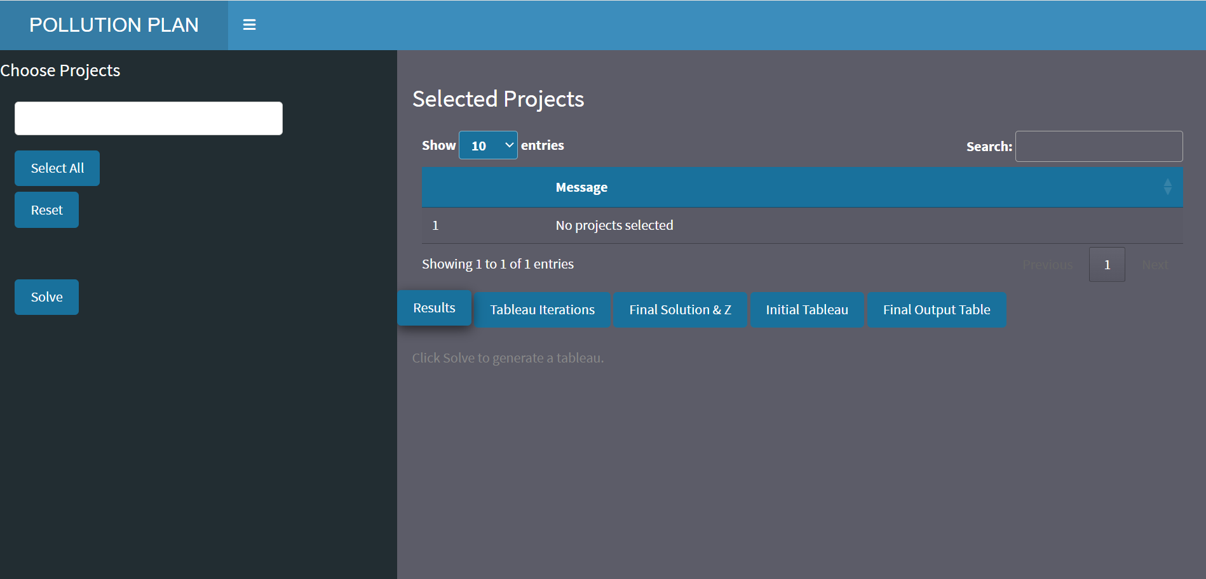Click the Next pagination control
The image size is (1206, 579).
pyautogui.click(x=1155, y=264)
